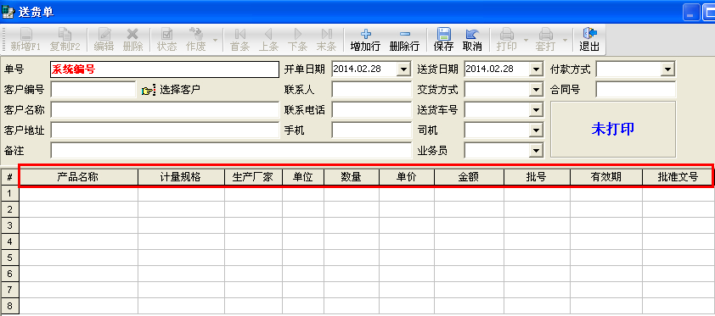Expand the 司机 combo box

point(537,130)
